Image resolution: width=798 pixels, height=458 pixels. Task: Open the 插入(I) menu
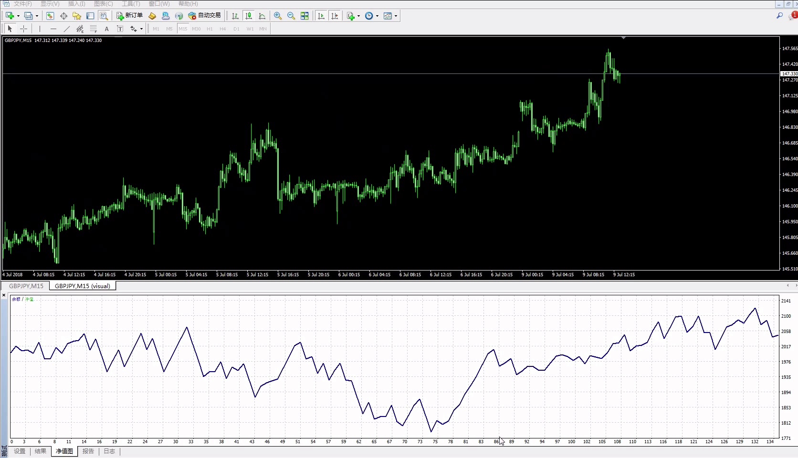tap(76, 4)
